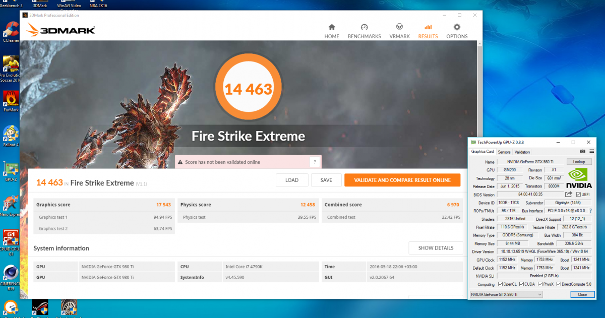
Task: Click the Combined score value 6 970
Action: click(x=454, y=205)
